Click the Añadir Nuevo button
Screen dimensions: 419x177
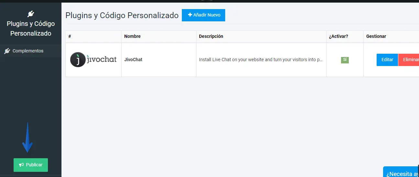203,15
